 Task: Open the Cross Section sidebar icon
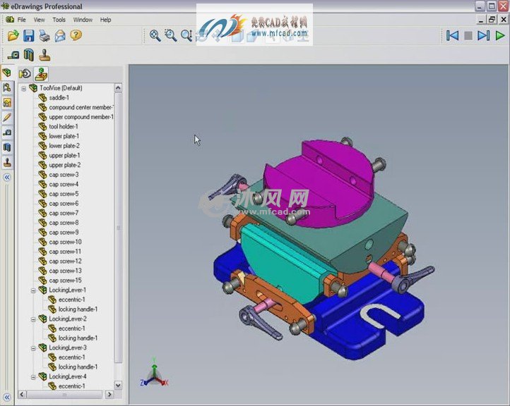tap(7, 147)
